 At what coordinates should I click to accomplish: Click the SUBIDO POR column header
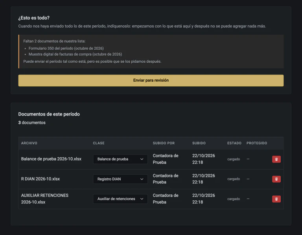[164, 143]
